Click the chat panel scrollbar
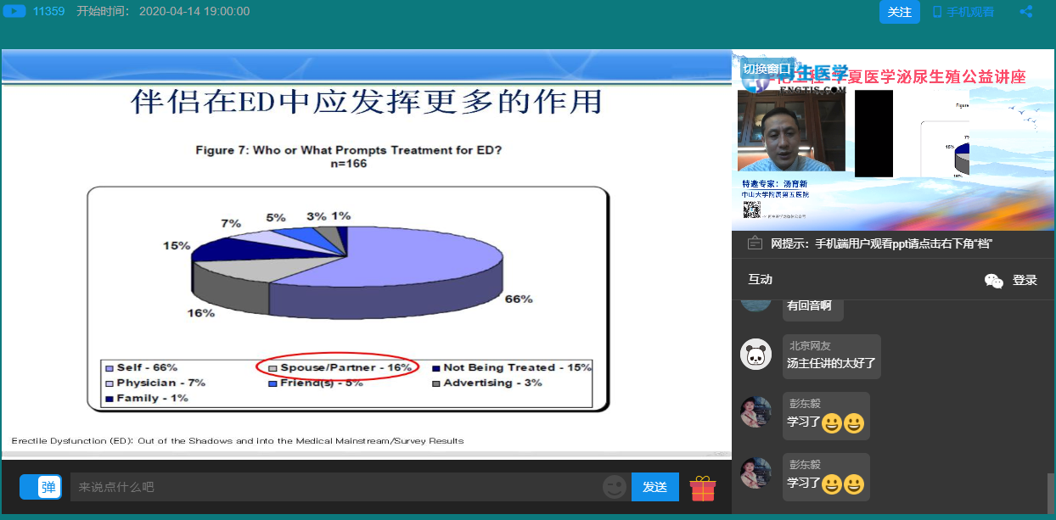Viewport: 1056px width, 520px height. (1051, 489)
